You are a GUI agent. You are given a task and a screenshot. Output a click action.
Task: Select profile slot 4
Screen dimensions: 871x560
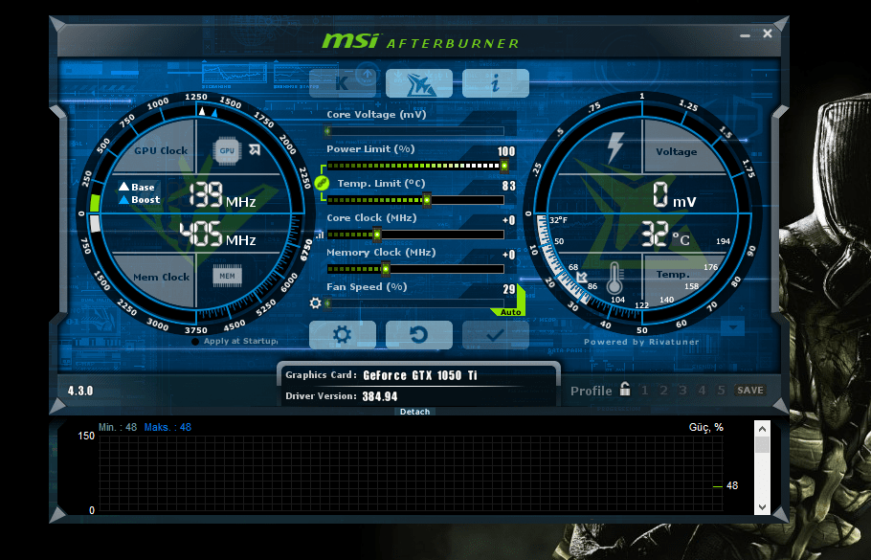pos(703,390)
